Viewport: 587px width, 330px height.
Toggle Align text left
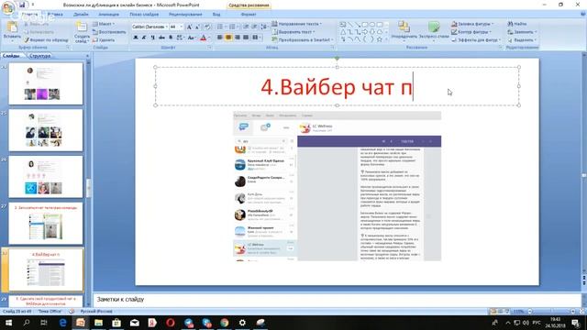pos(220,38)
